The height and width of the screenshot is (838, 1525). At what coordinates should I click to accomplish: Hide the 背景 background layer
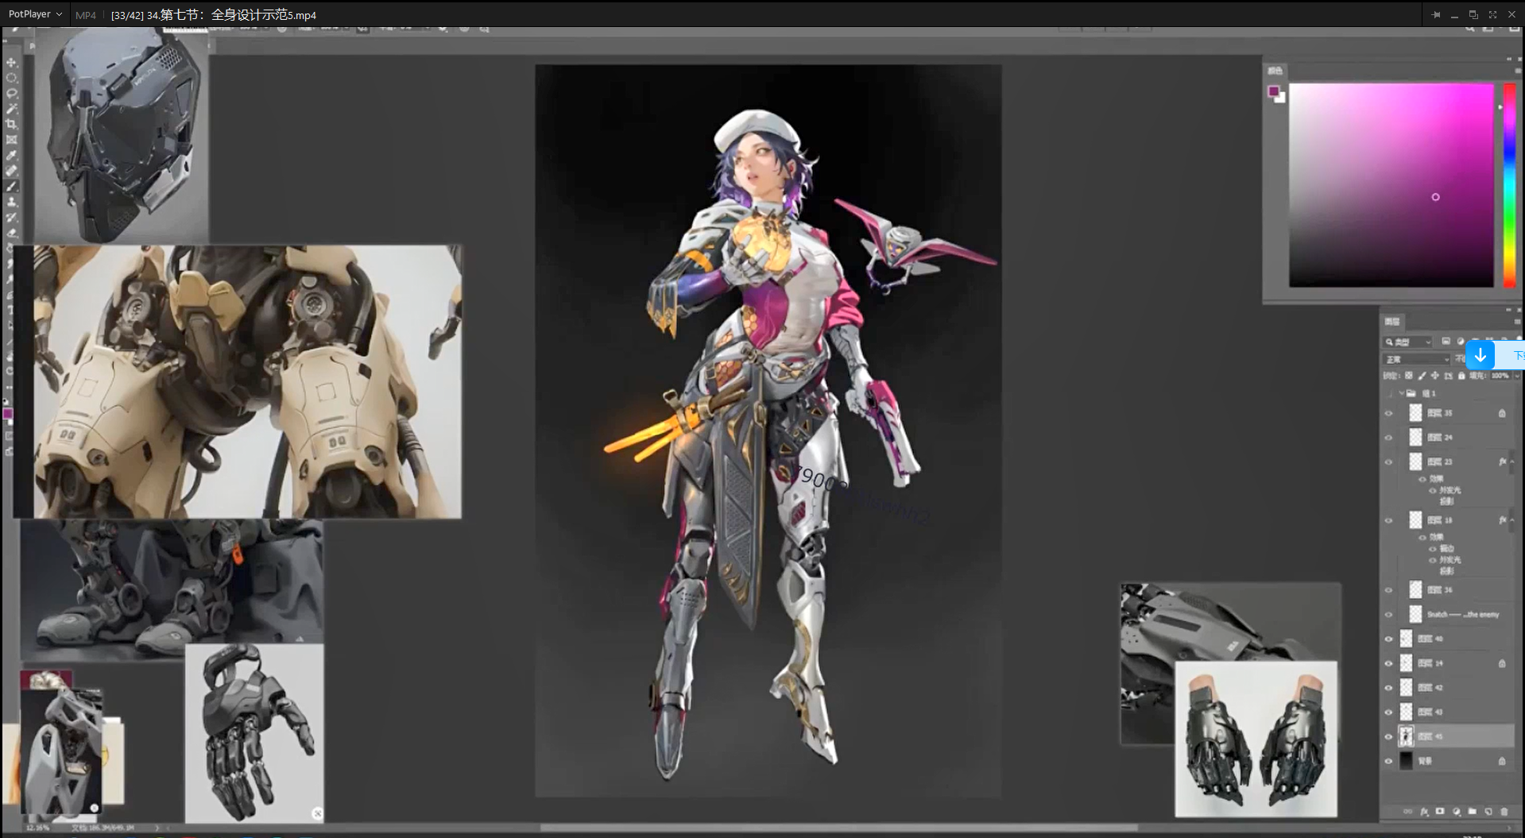(x=1389, y=761)
